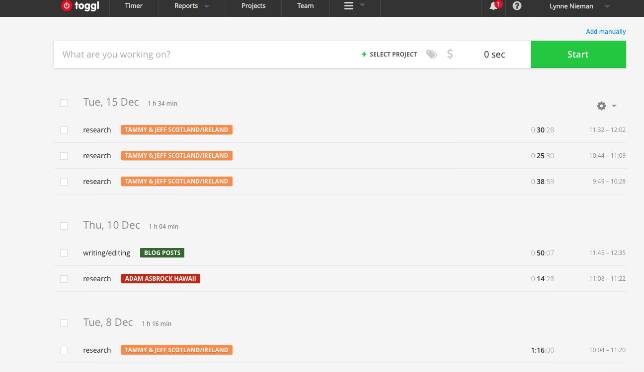Open the hamburger menu icon
This screenshot has height=372, width=644.
pyautogui.click(x=349, y=6)
